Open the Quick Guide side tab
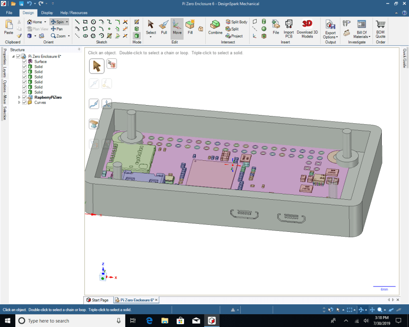Viewport: 409px width, 327px height. (404, 58)
